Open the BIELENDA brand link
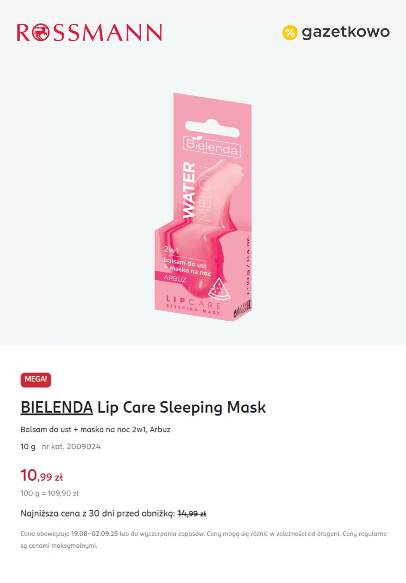Image resolution: width=406 pixels, height=583 pixels. coord(57,407)
